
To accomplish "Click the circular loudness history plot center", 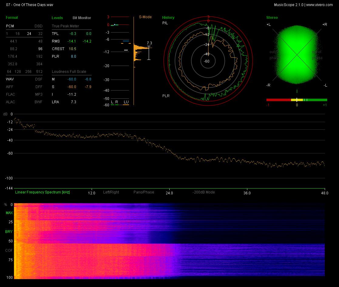I will [208, 61].
